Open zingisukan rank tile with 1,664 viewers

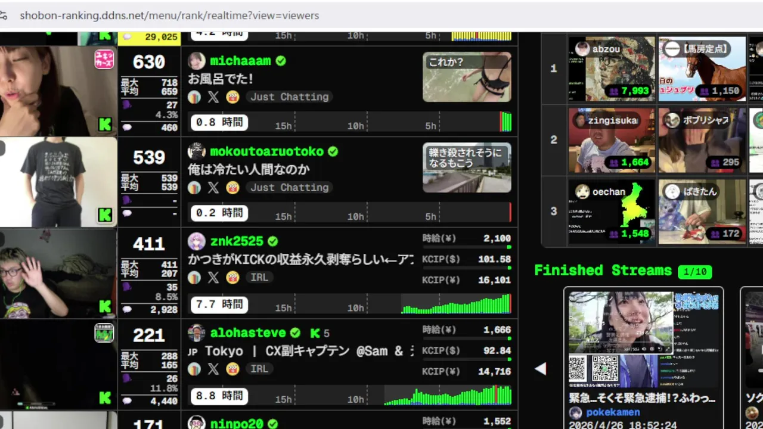click(x=611, y=140)
